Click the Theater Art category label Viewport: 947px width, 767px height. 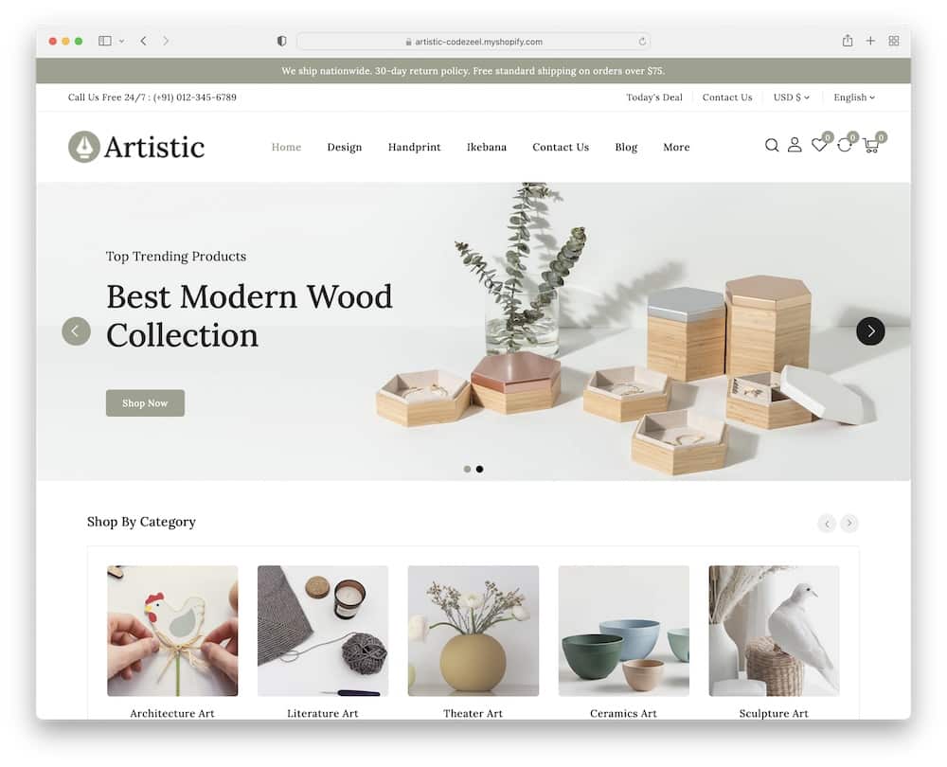(473, 713)
